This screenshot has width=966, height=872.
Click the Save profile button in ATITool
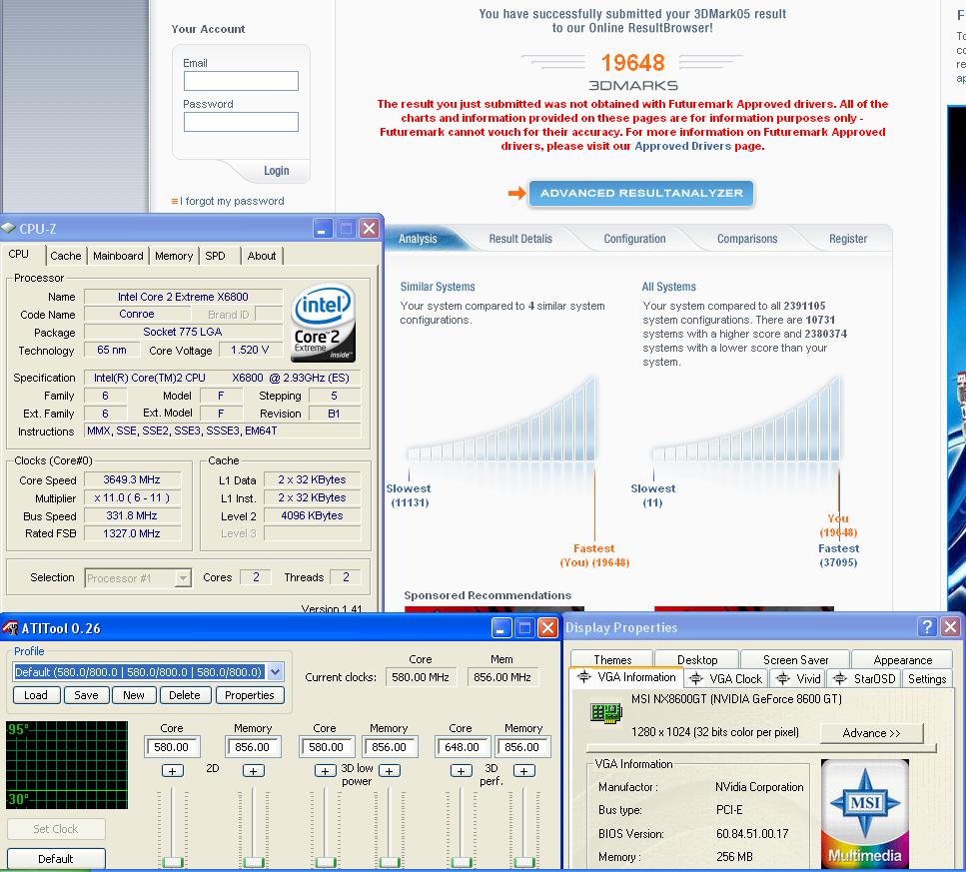tap(86, 695)
